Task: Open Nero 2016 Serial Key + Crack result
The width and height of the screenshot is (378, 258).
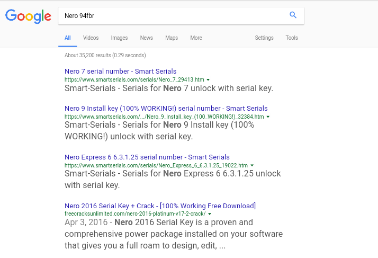Action: coord(160,206)
